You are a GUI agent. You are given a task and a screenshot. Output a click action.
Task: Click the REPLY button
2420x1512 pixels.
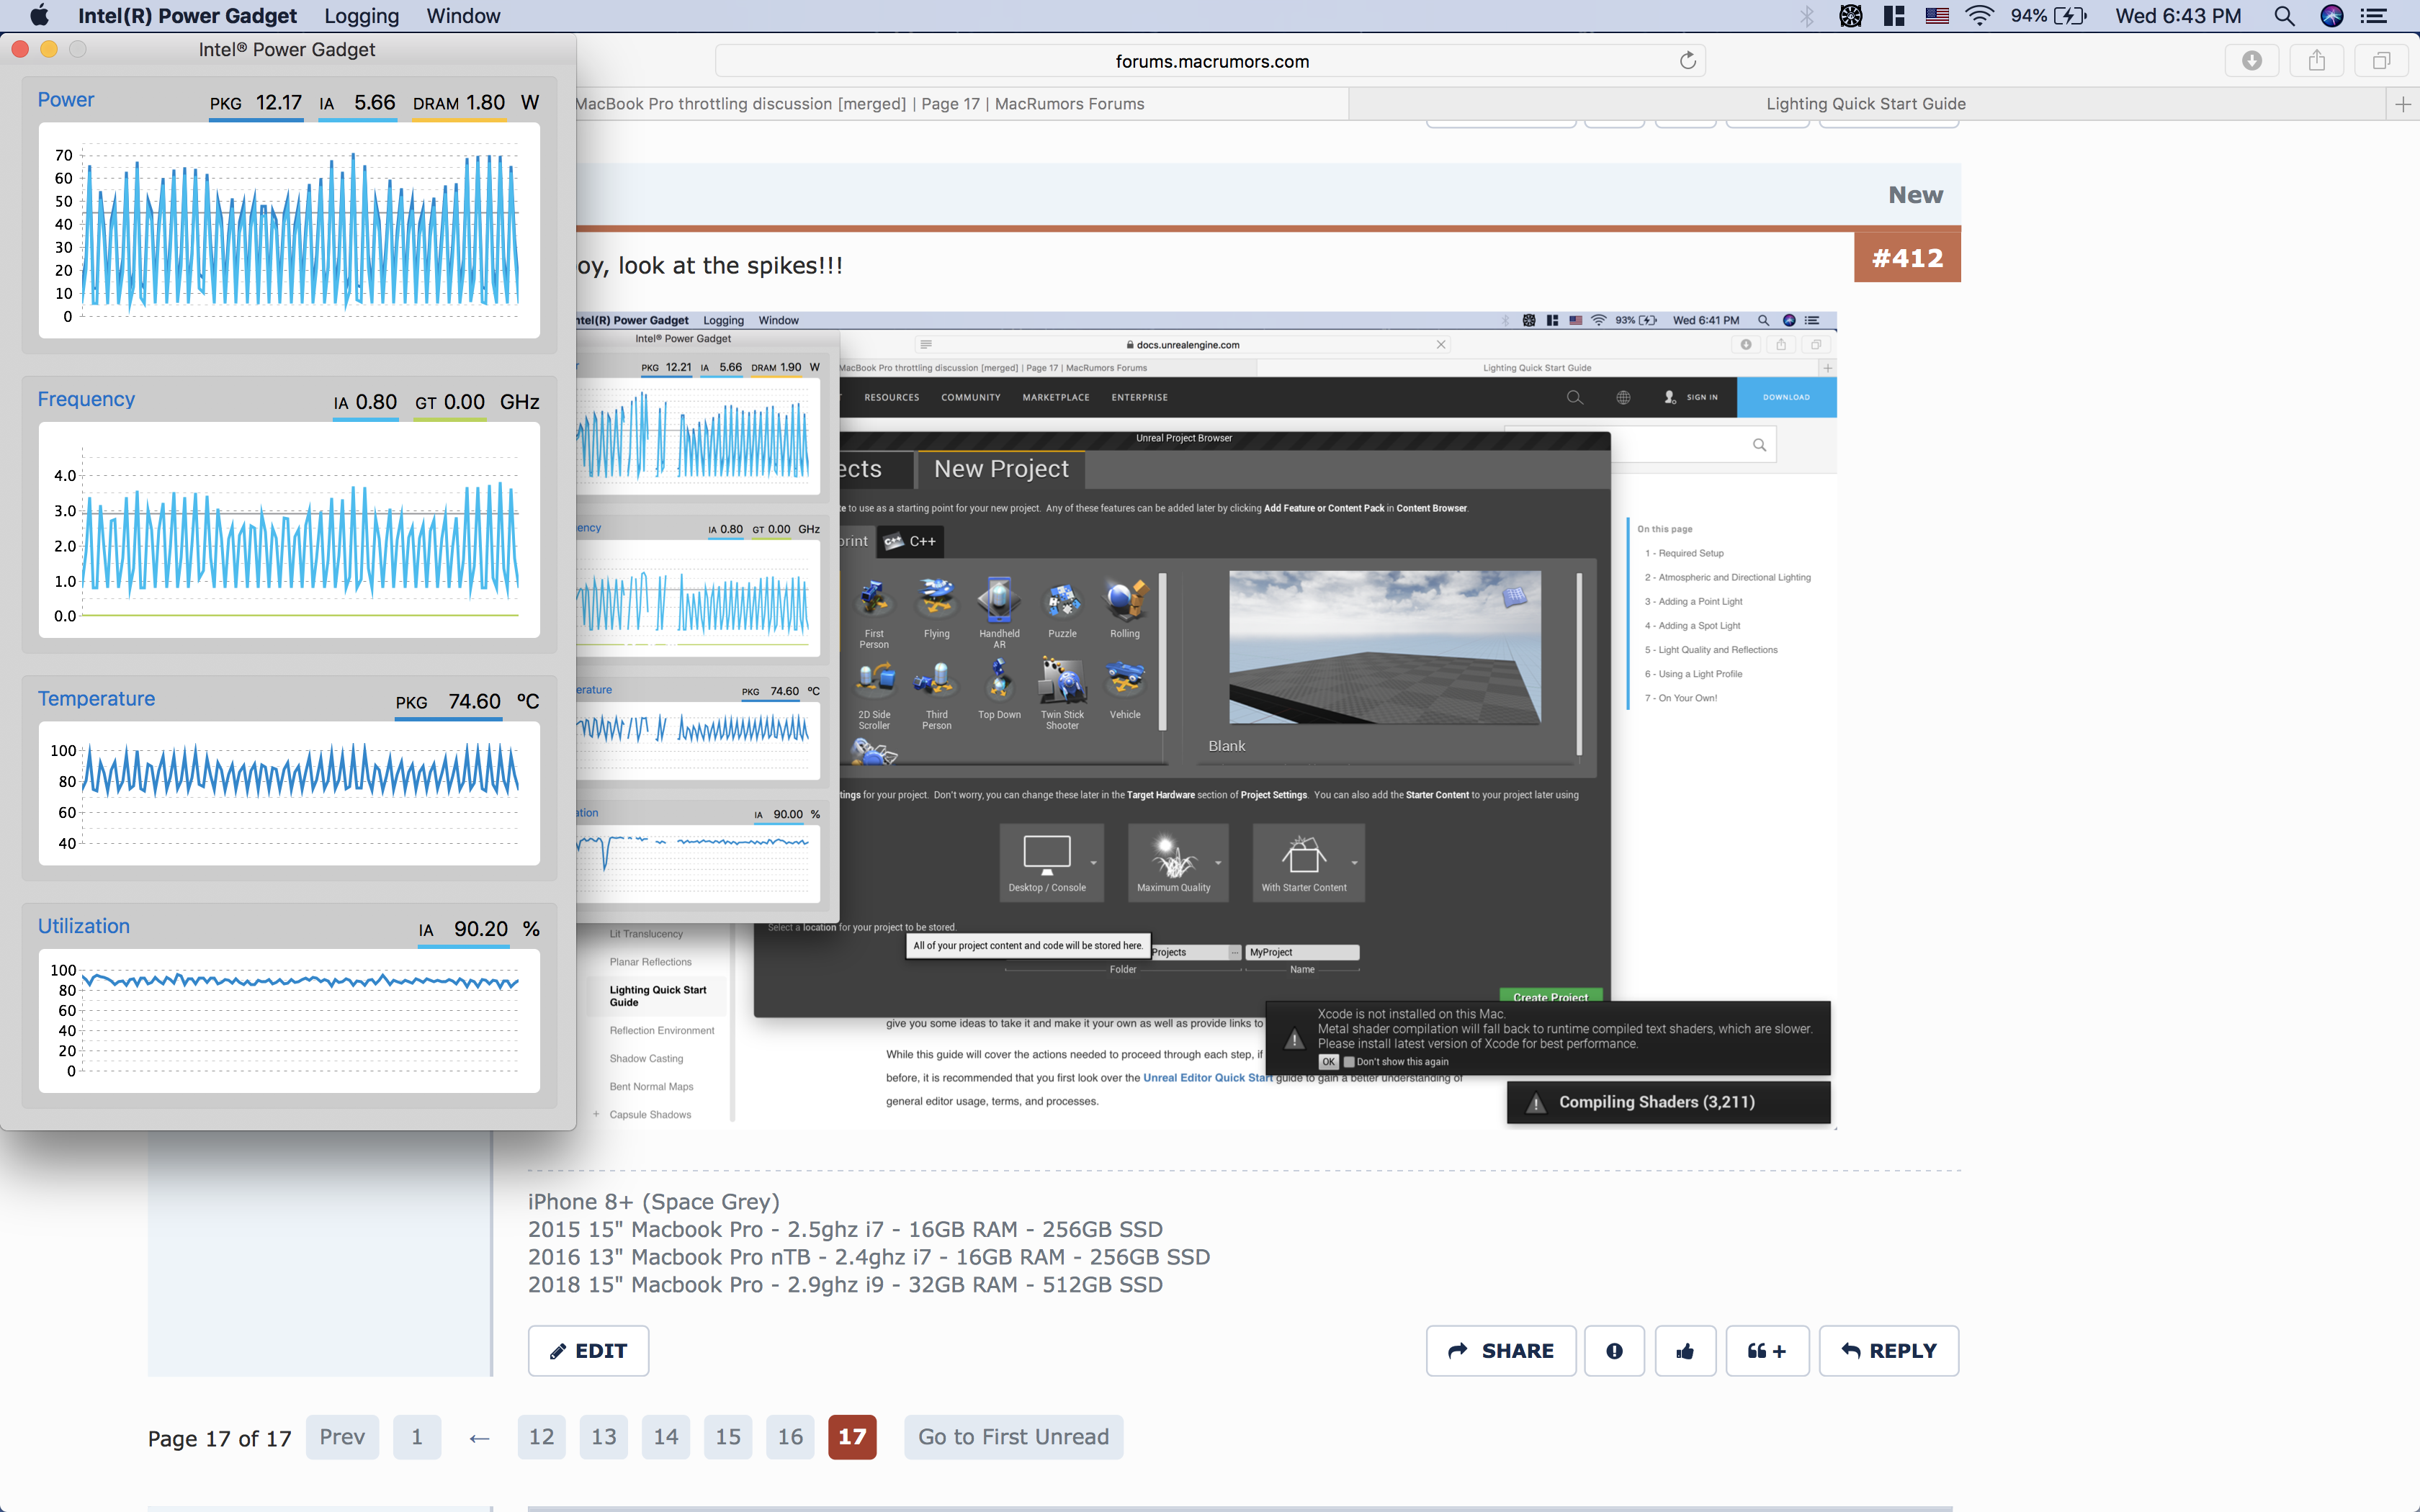(1888, 1351)
